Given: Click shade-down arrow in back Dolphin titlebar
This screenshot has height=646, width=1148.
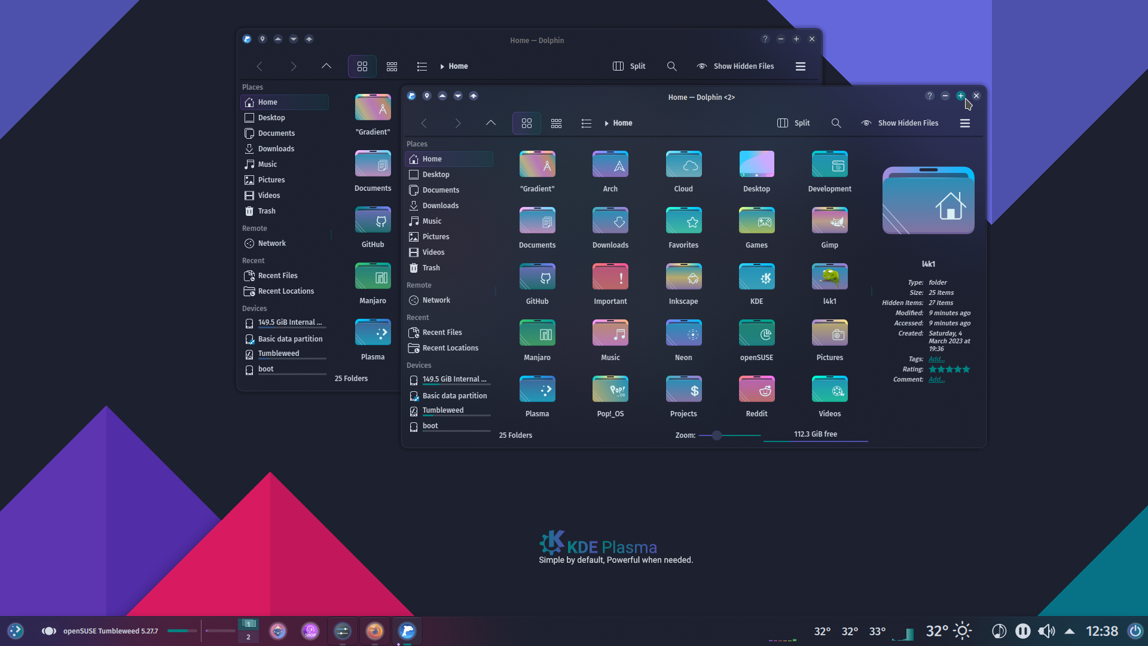Looking at the screenshot, I should [293, 39].
